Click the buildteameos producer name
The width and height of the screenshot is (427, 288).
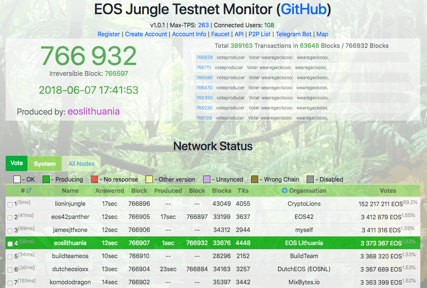pos(70,256)
